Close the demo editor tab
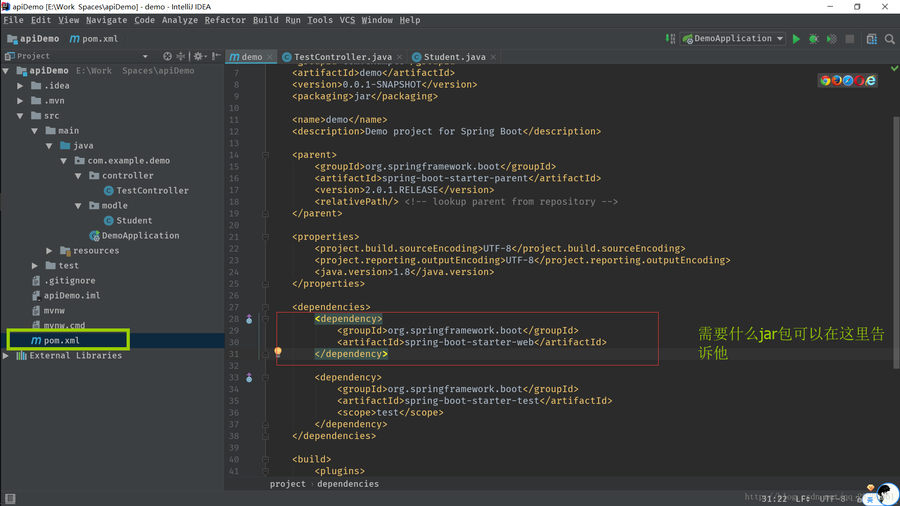 [270, 57]
